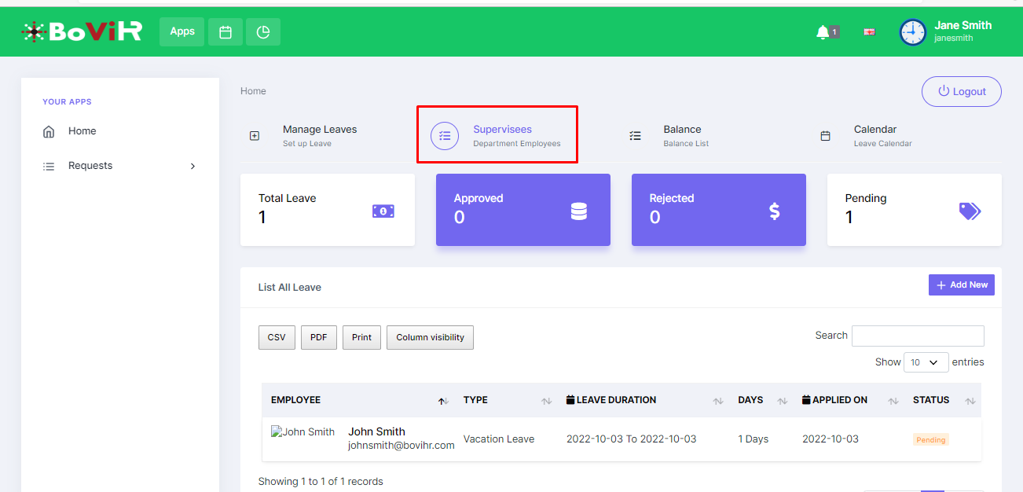Image resolution: width=1023 pixels, height=492 pixels.
Task: Click the notification bell icon
Action: [x=823, y=32]
